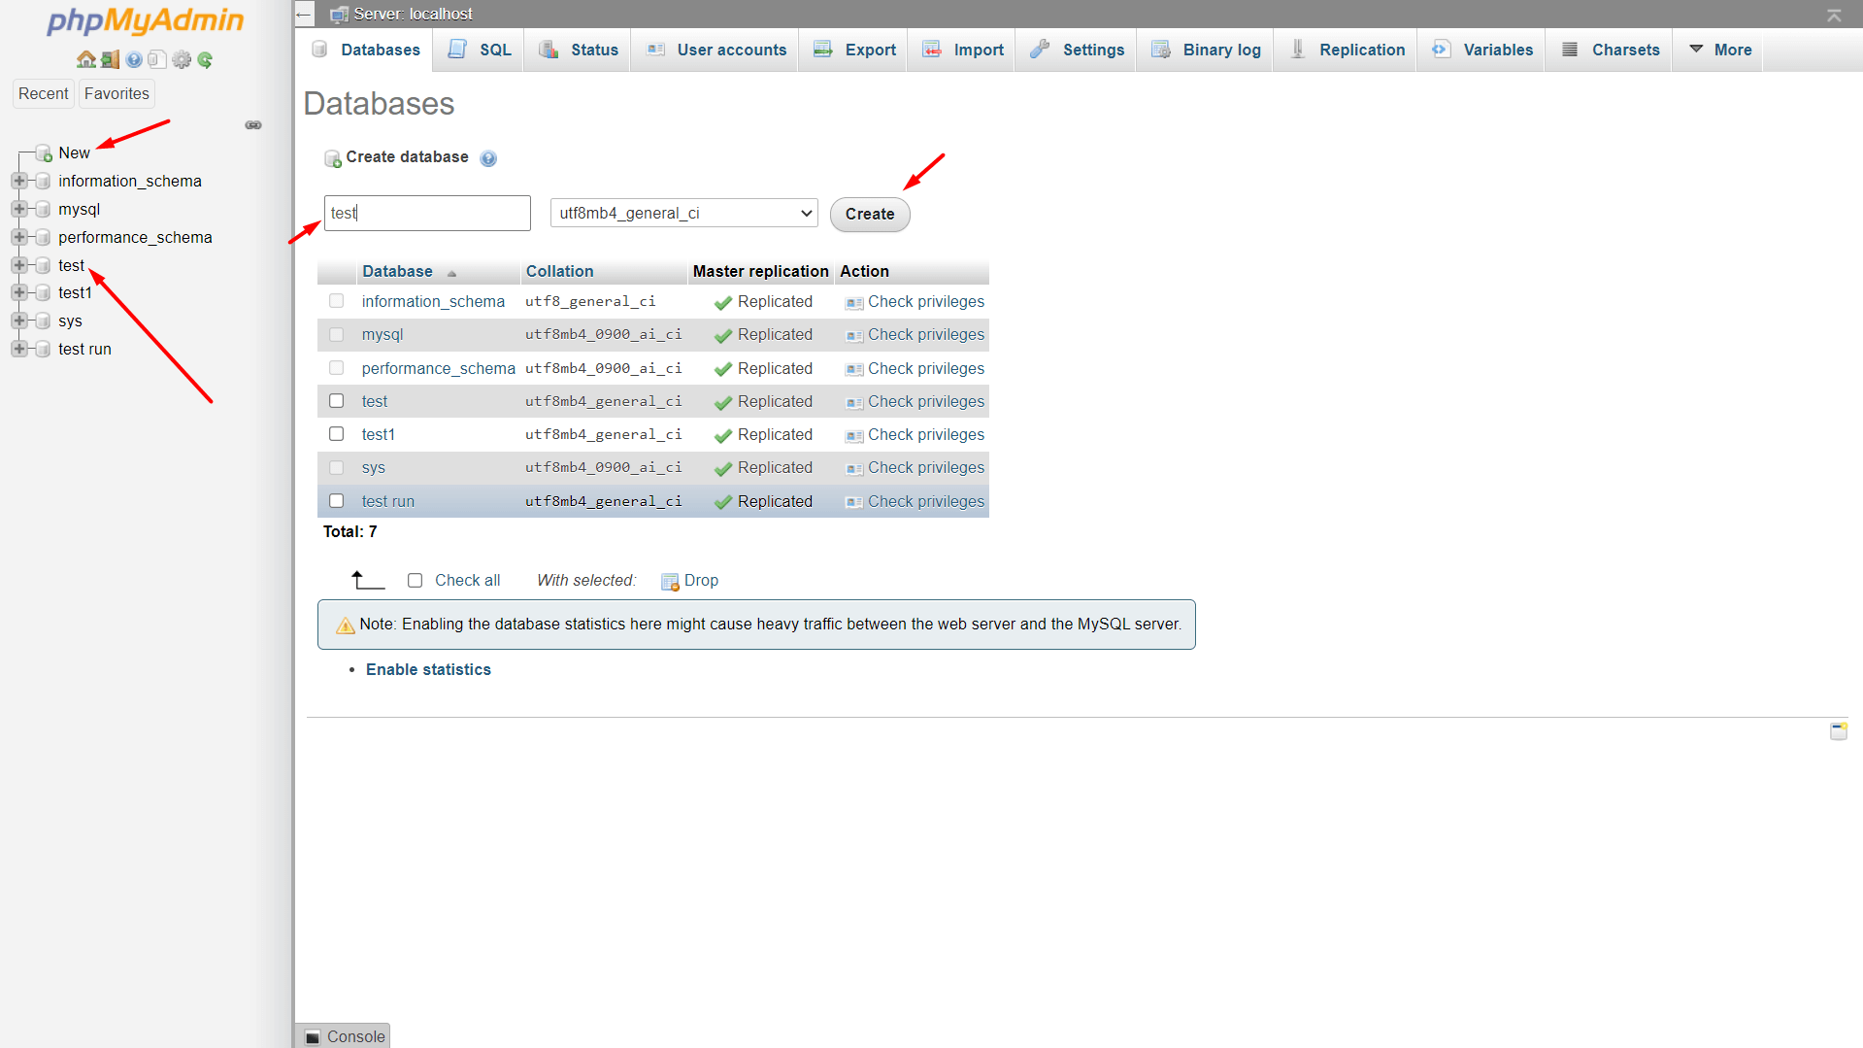Screen dimensions: 1863x1048
Task: Tick the checkbox for test database row
Action: pyautogui.click(x=337, y=401)
